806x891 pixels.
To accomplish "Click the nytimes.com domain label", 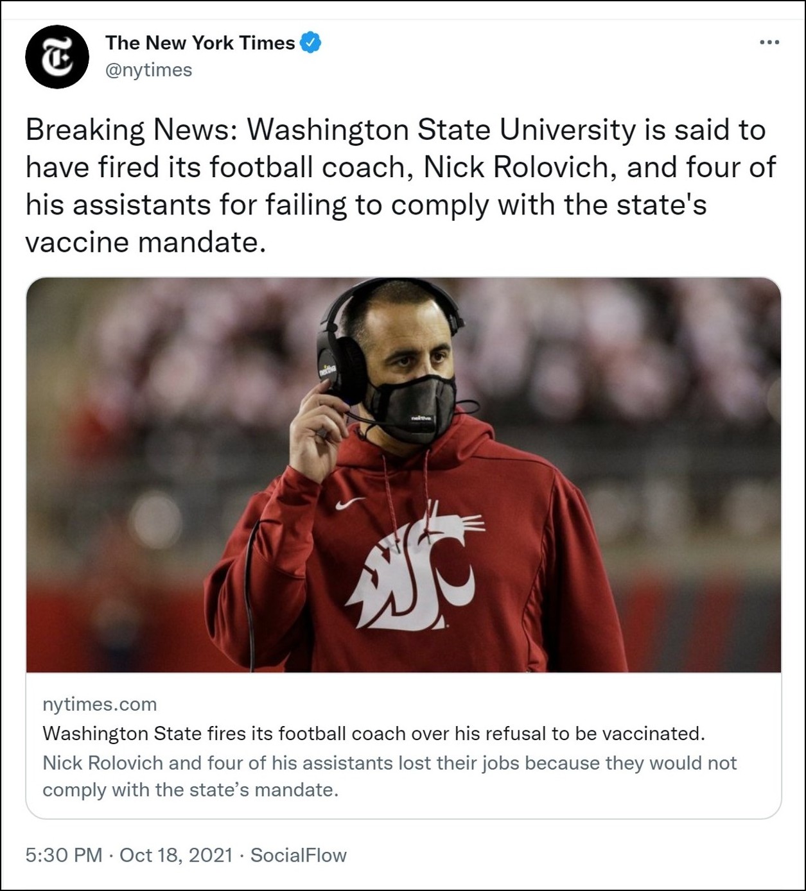I will 100,704.
